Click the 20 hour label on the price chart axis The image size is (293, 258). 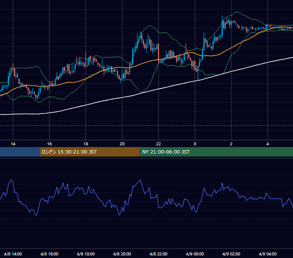click(122, 144)
